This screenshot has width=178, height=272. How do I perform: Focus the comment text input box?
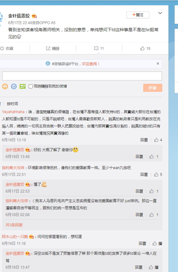82,76
